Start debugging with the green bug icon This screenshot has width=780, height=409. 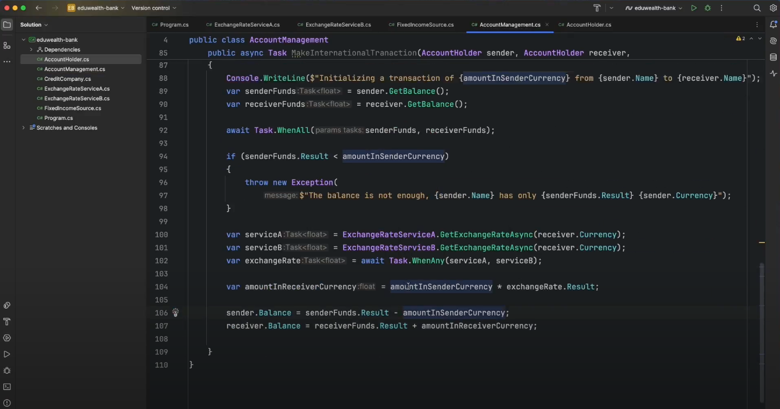click(x=708, y=8)
